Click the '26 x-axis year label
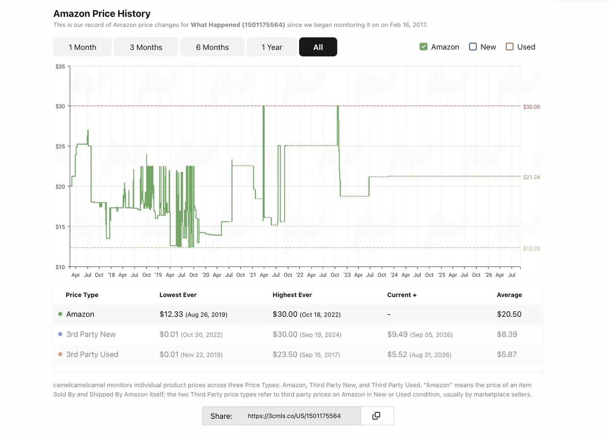 488,275
